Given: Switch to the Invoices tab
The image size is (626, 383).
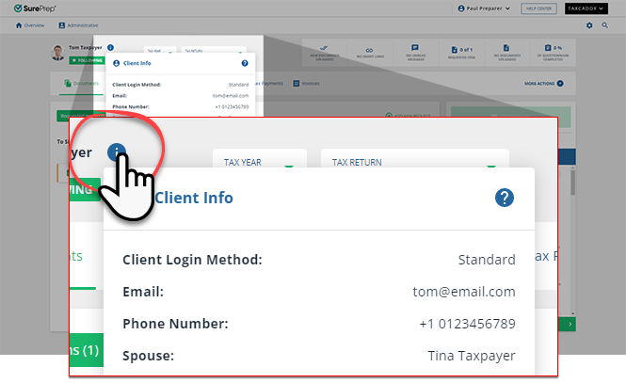Looking at the screenshot, I should [307, 84].
